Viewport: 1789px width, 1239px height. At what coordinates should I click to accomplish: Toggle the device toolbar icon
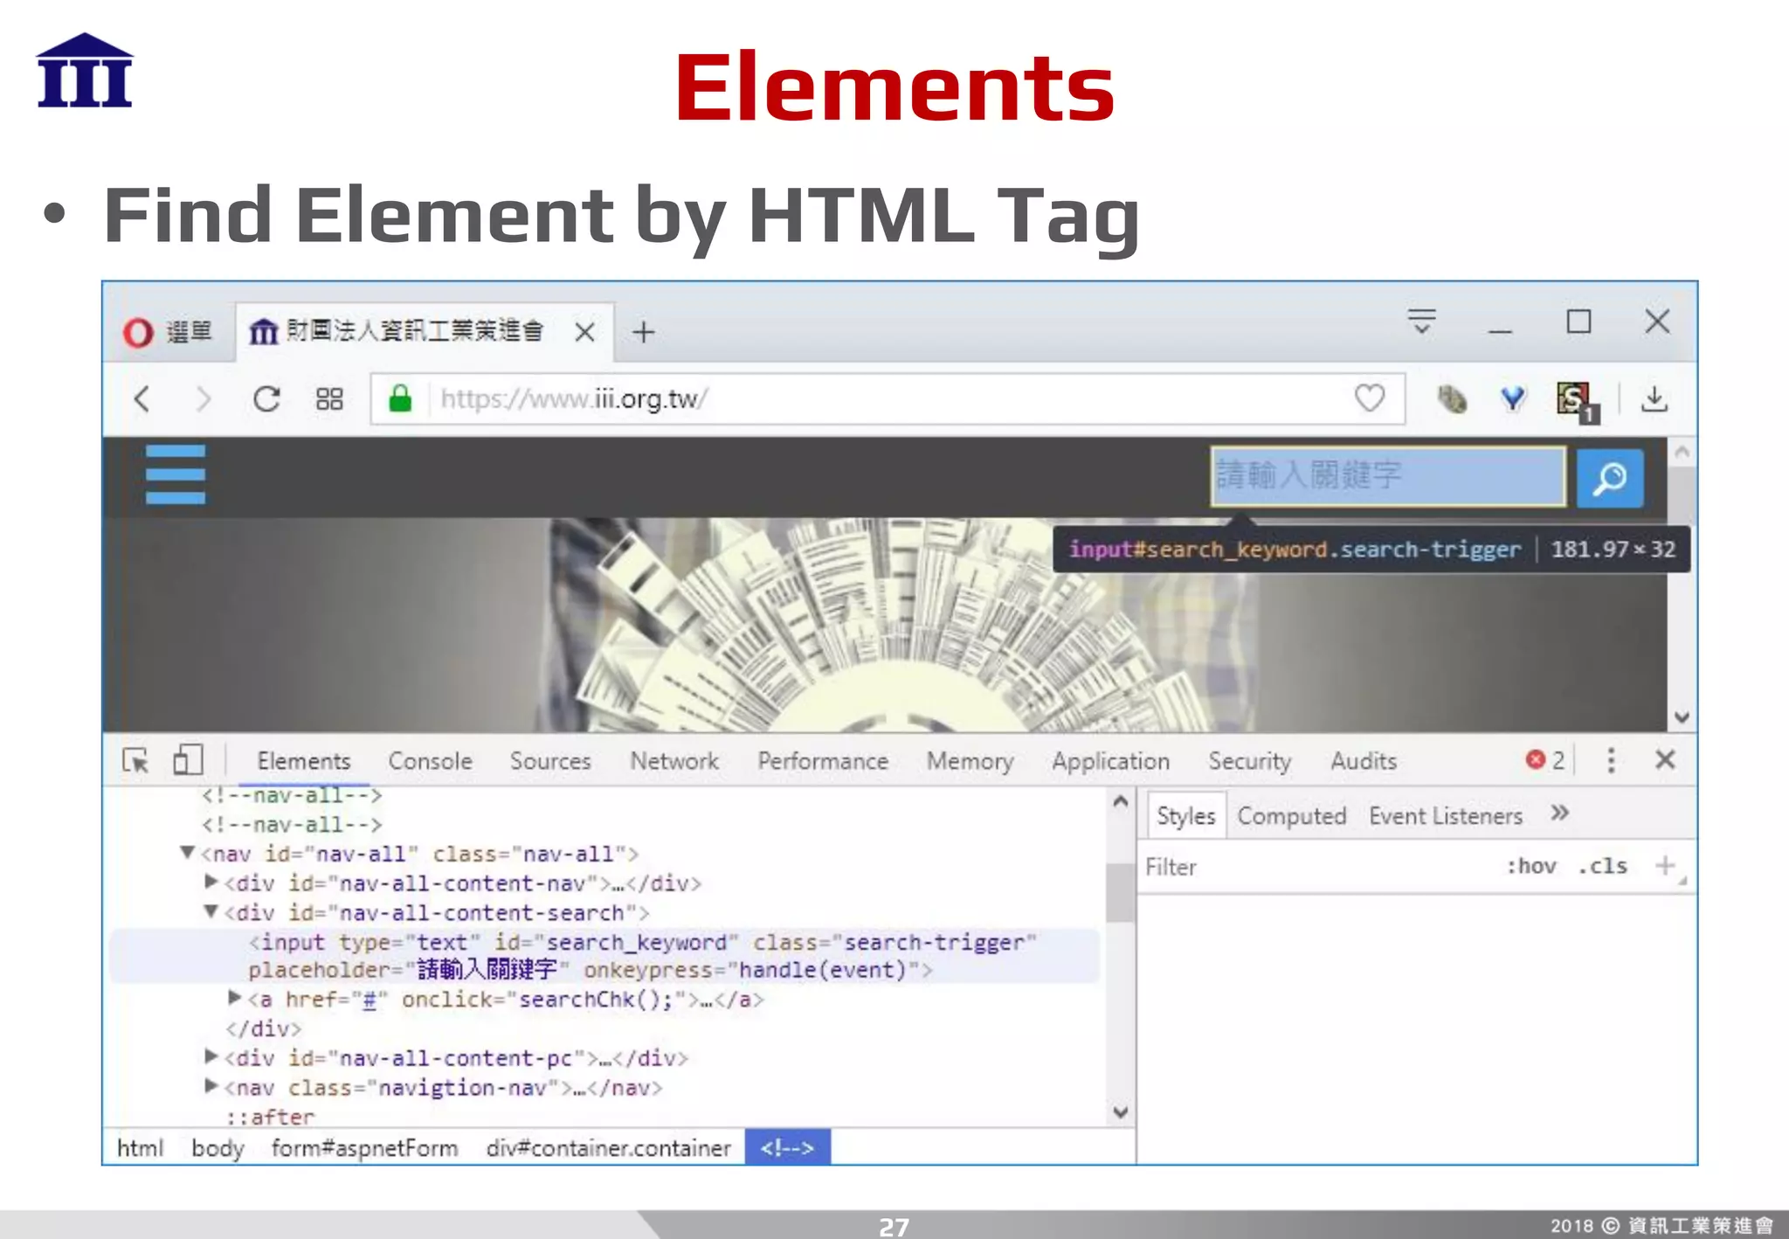click(188, 760)
